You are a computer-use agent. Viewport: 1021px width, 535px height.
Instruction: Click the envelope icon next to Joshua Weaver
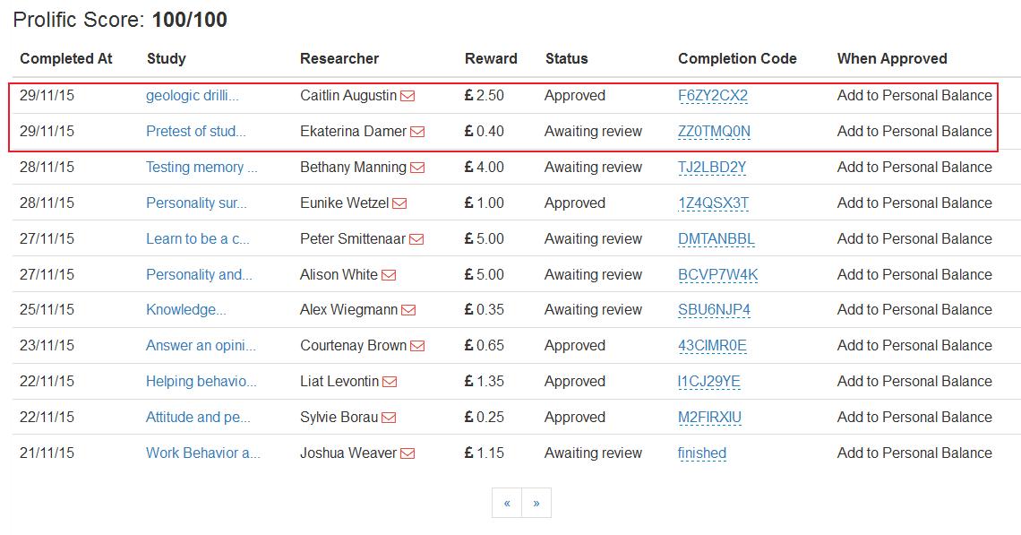pyautogui.click(x=408, y=453)
